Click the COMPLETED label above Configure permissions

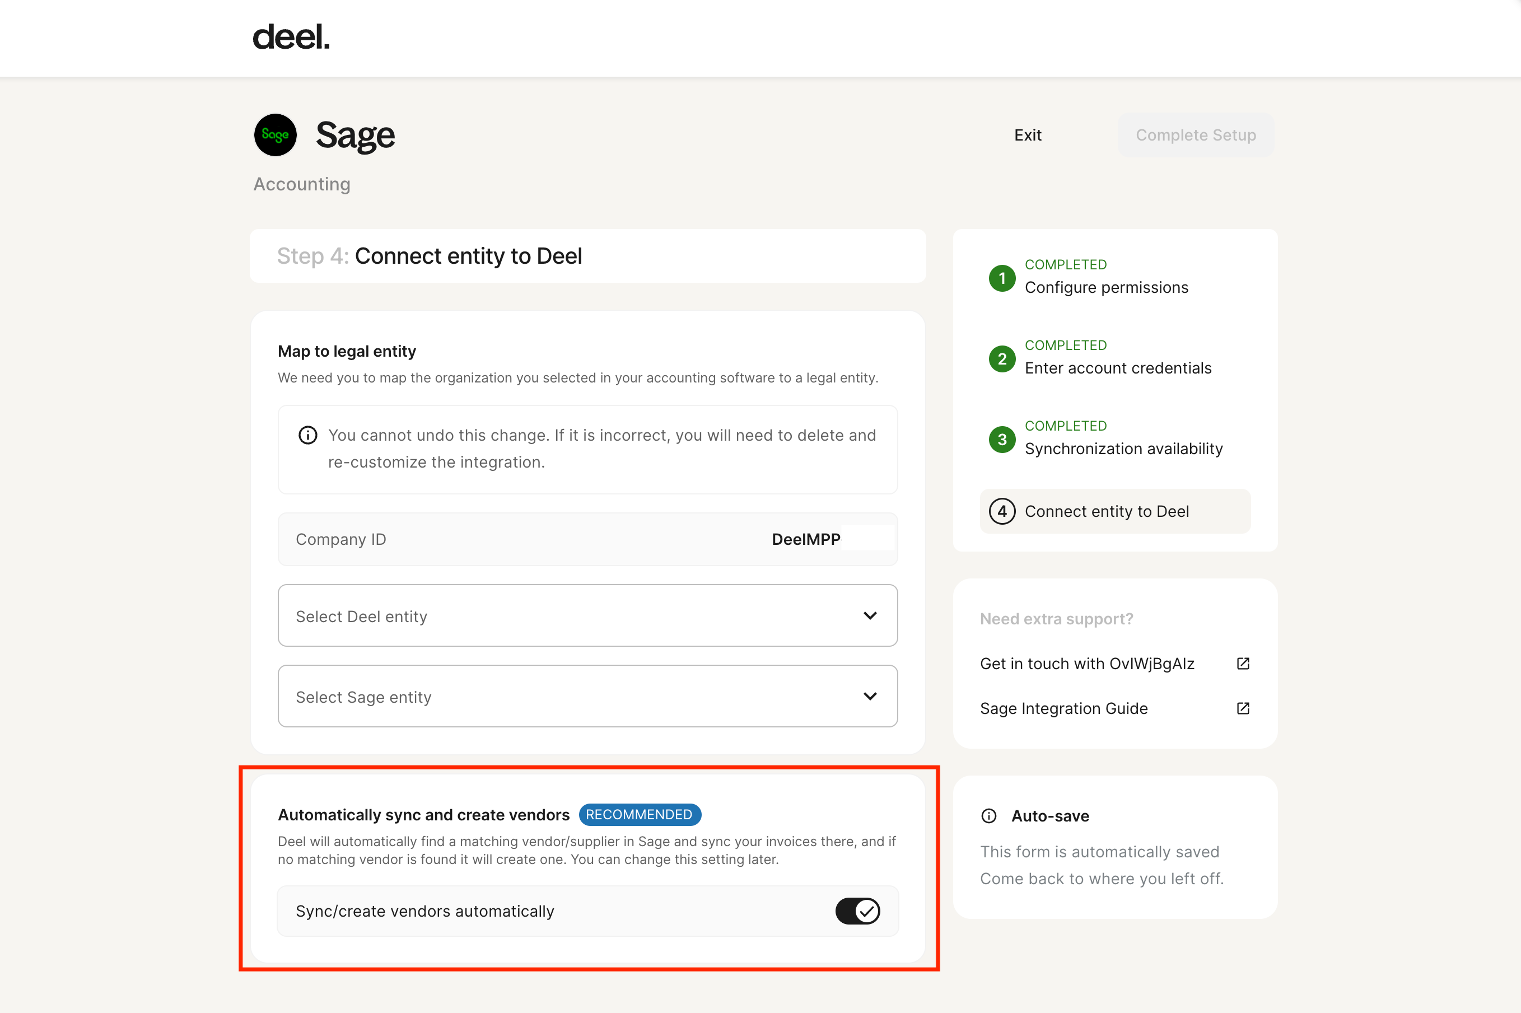point(1066,265)
